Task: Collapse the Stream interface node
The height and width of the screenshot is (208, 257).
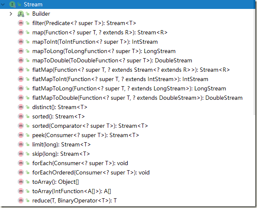Action: click(x=3, y=4)
